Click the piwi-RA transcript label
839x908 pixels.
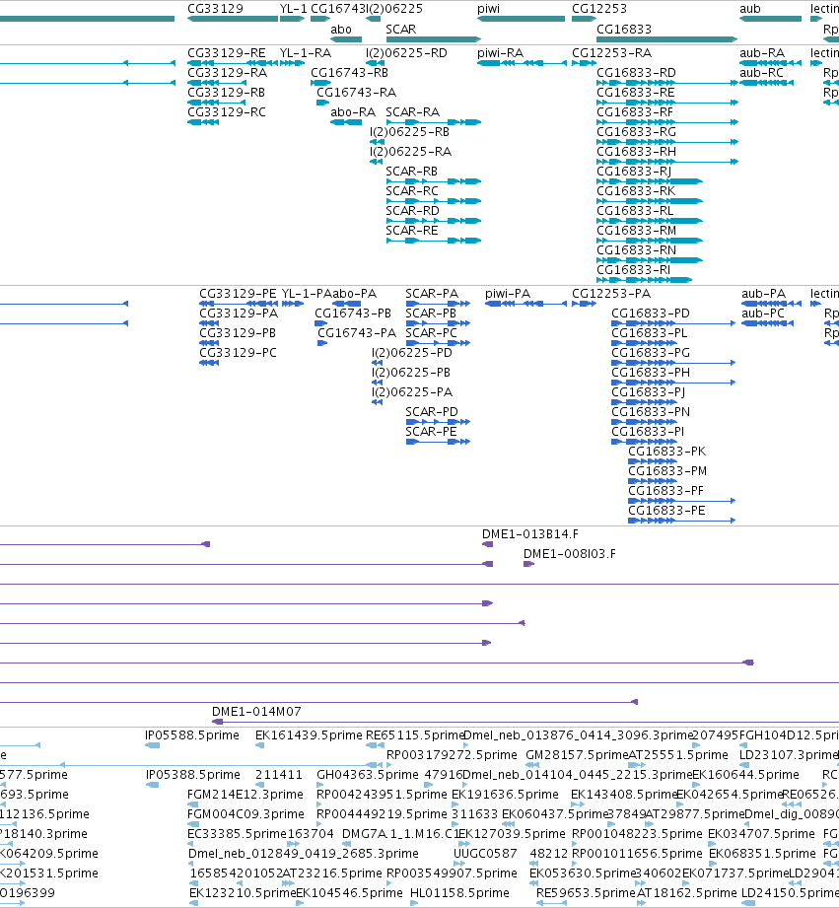point(500,52)
